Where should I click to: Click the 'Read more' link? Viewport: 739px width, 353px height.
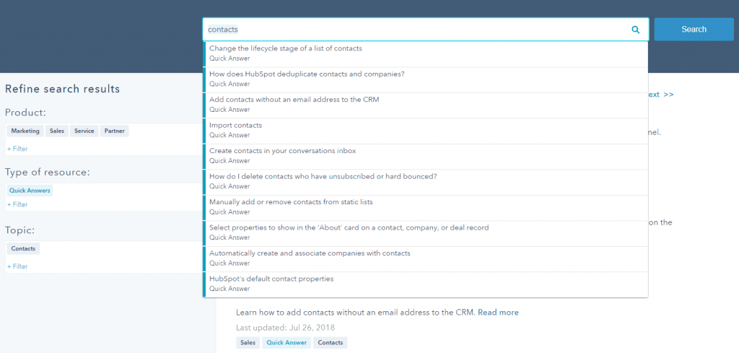[498, 313]
